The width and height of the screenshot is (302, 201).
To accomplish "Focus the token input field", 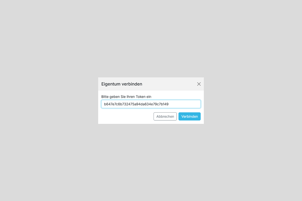I will tap(151, 104).
